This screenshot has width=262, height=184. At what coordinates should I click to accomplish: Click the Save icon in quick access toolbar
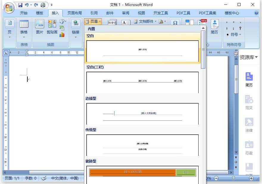pyautogui.click(x=20, y=4)
